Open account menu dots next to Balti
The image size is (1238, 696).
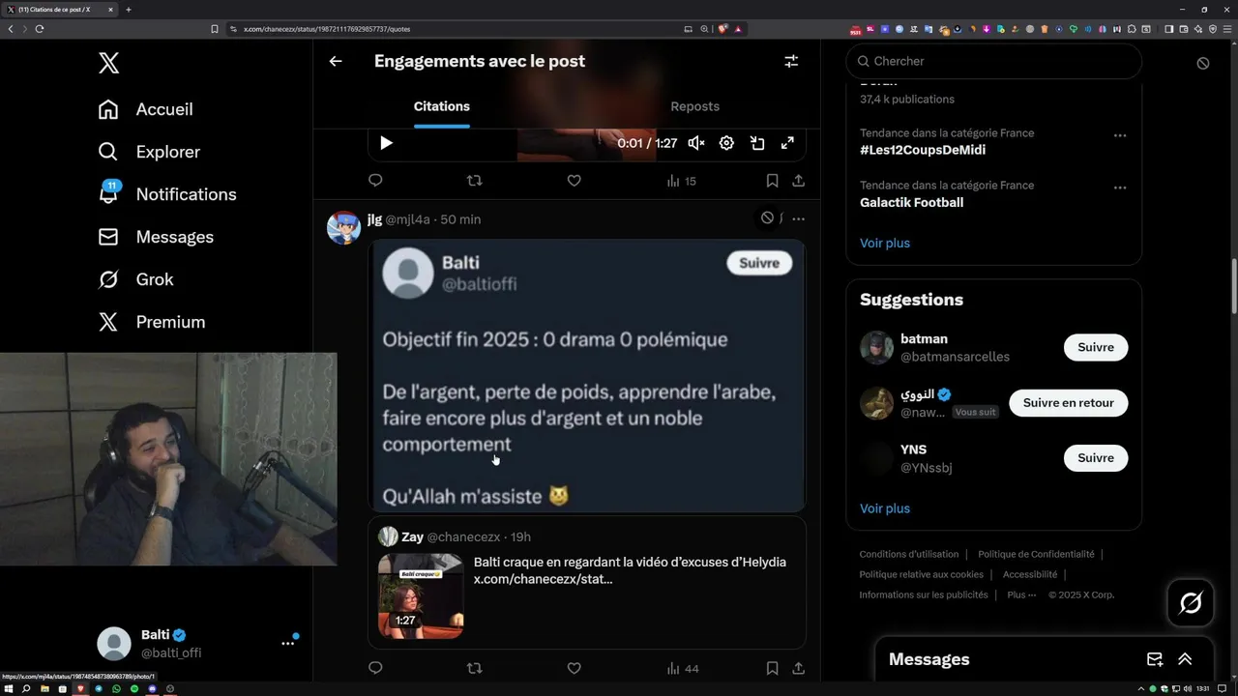tap(287, 643)
